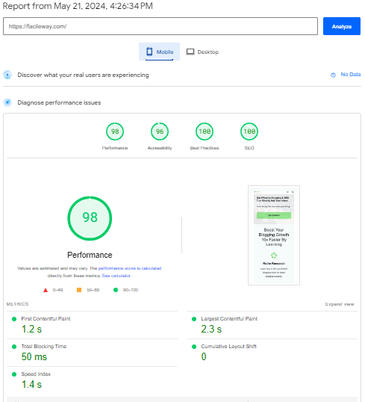Select the Accessibility score gauge 96
Image resolution: width=365 pixels, height=402 pixels.
click(160, 132)
